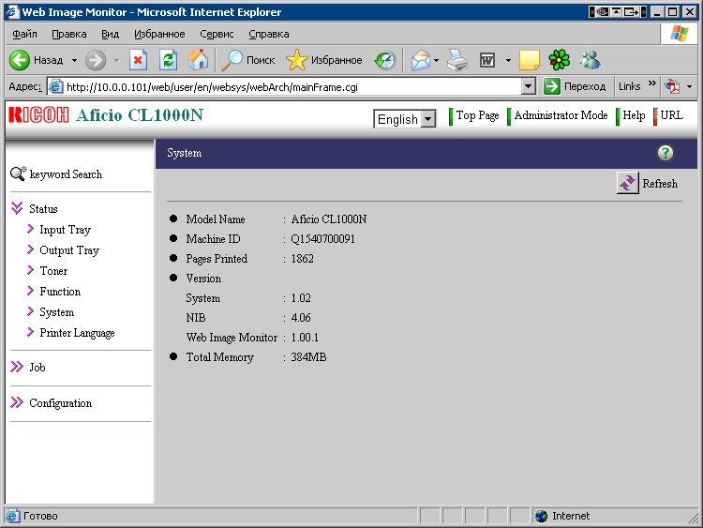This screenshot has height=528, width=703.
Task: Open Избранное favorites star button
Action: click(x=324, y=60)
